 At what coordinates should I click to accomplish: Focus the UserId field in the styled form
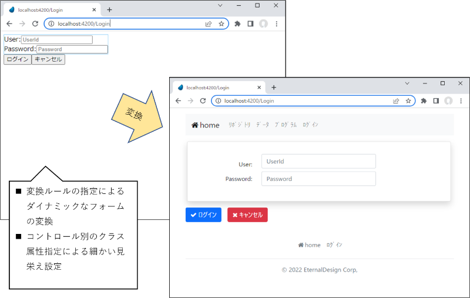[x=318, y=161]
